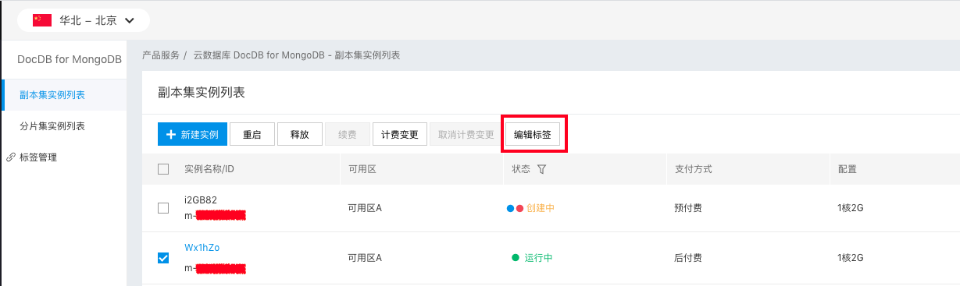Click the plus icon on 新建实例
The width and height of the screenshot is (960, 286).
click(170, 134)
